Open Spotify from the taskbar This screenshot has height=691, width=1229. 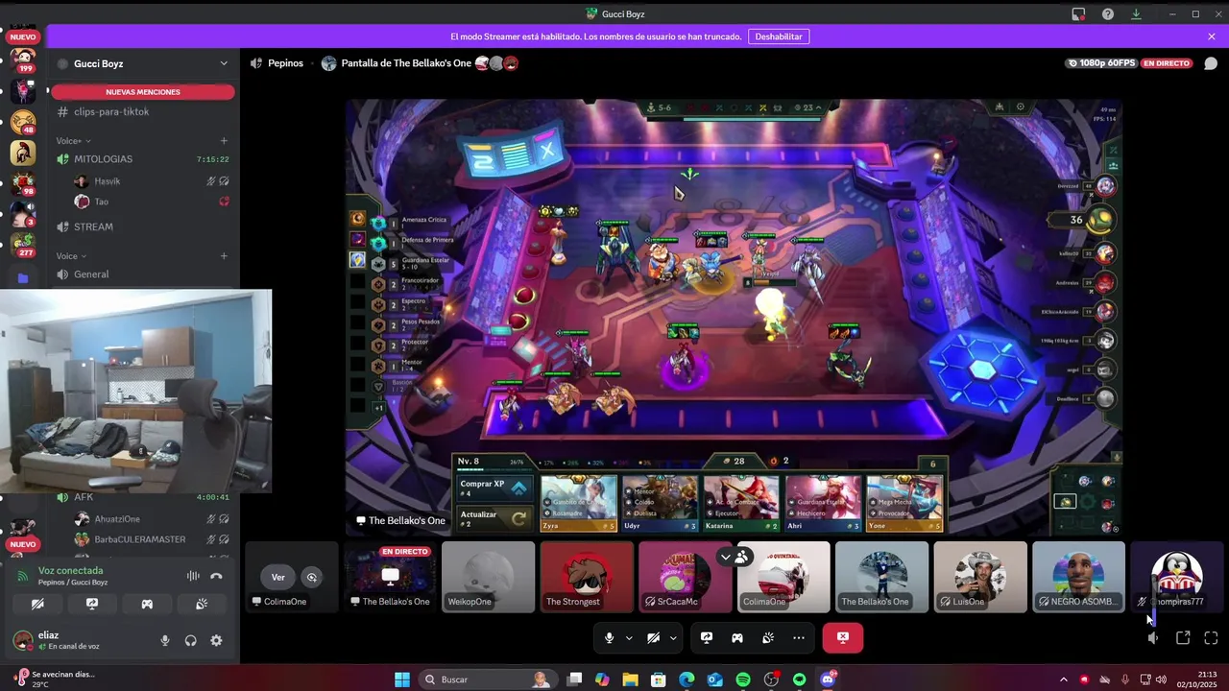click(x=743, y=679)
